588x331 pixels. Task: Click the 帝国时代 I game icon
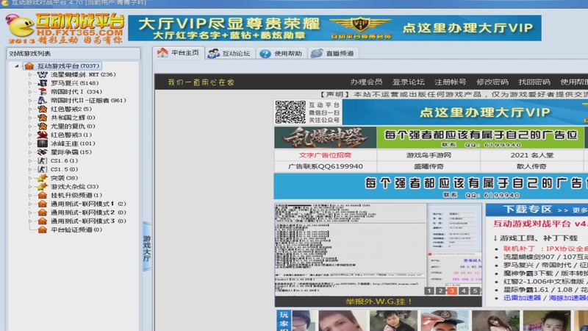click(x=43, y=92)
